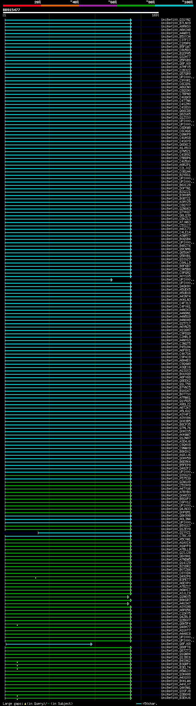This screenshot has height=706, width=196.
Task: Select the query name BB915477
Action: point(12,10)
